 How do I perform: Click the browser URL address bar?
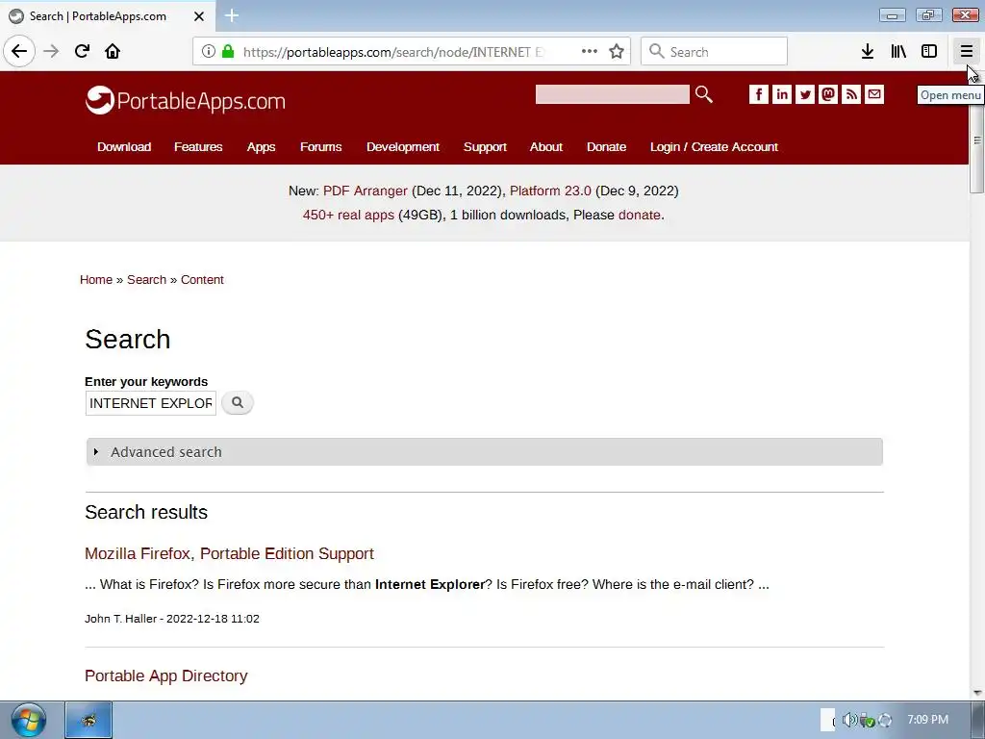[x=394, y=52]
